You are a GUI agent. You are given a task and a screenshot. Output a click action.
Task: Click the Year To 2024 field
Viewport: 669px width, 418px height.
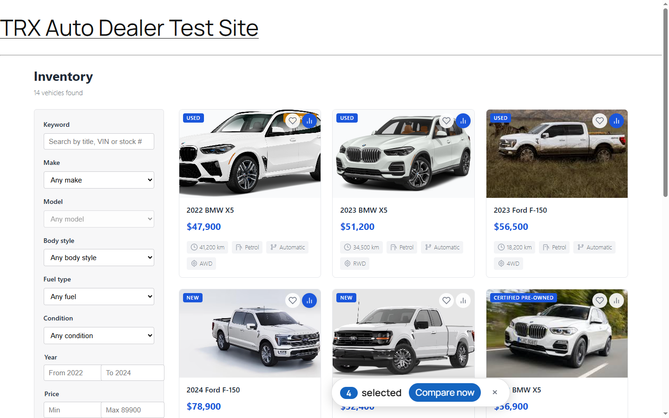[132, 373]
